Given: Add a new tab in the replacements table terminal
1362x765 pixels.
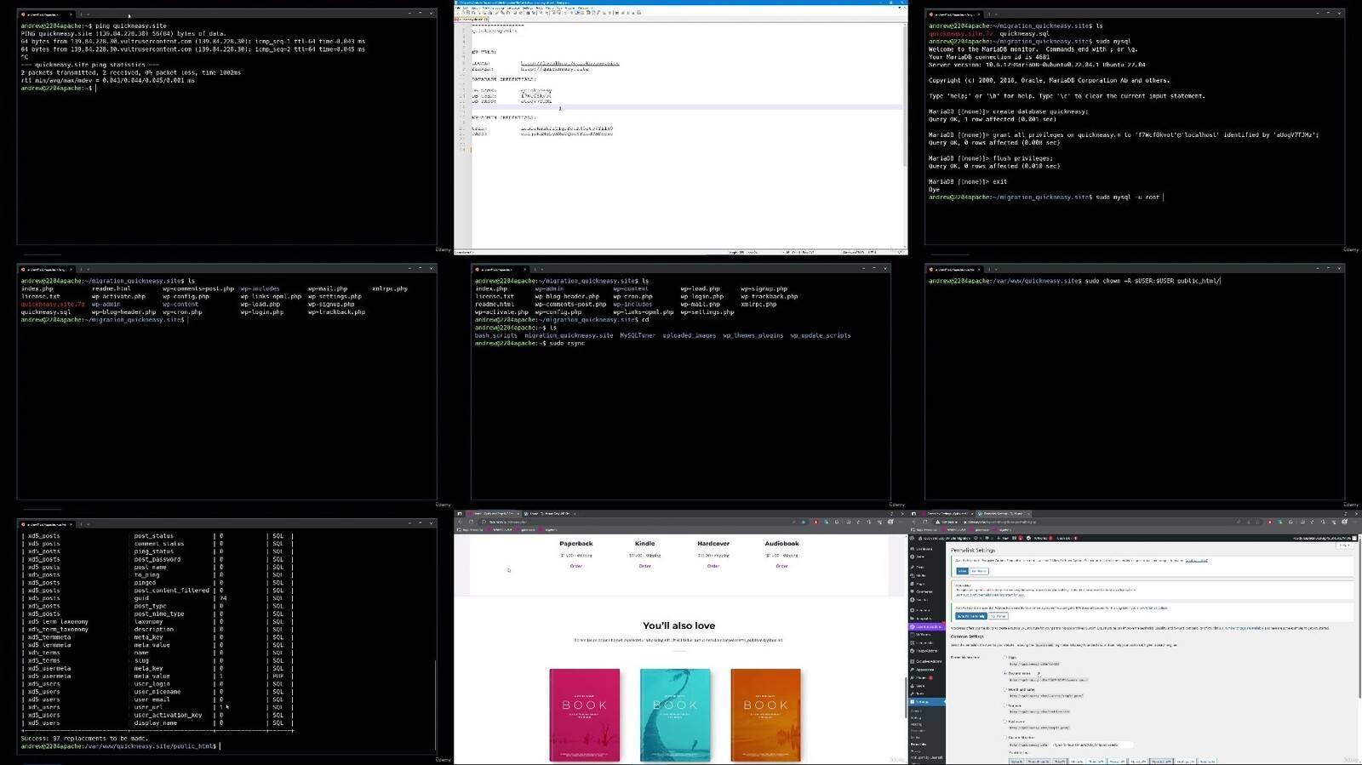Looking at the screenshot, I should pos(81,524).
